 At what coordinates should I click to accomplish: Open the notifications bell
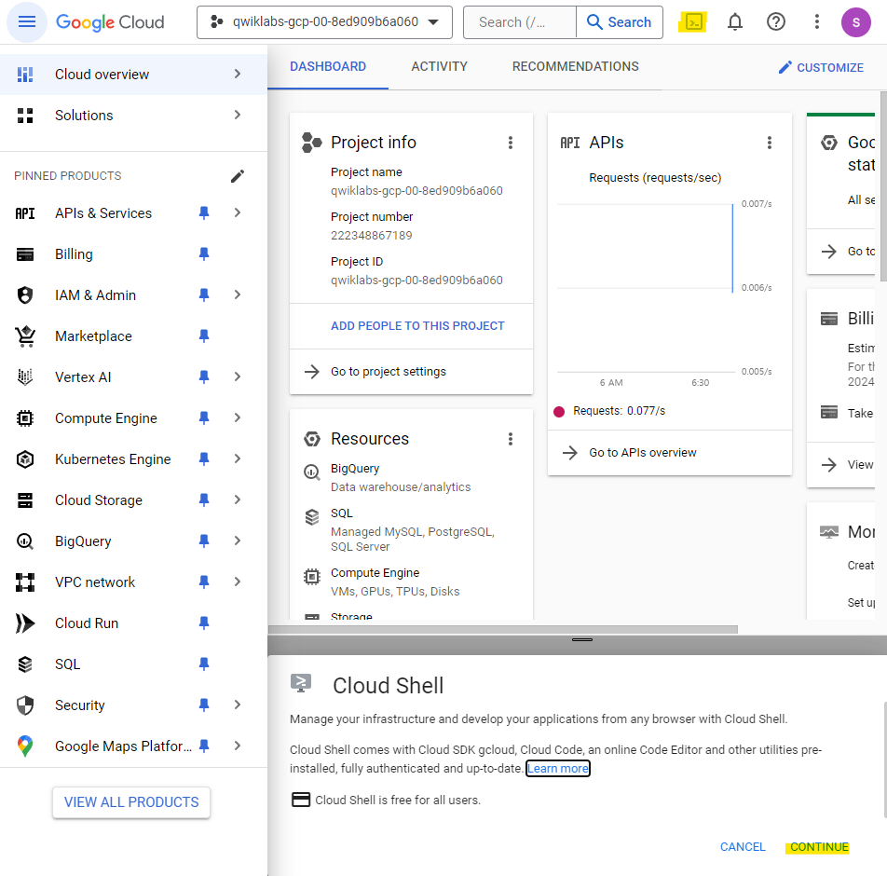[x=734, y=22]
